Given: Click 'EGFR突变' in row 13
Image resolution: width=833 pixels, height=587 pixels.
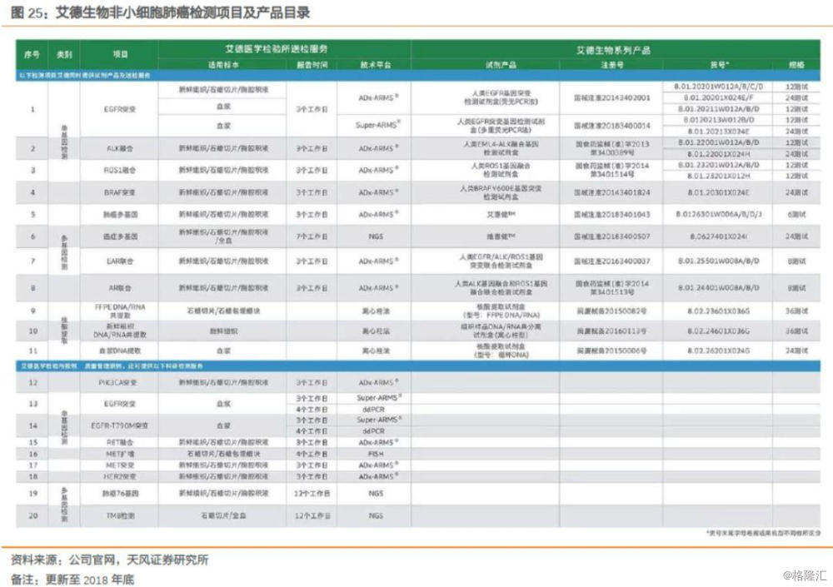Looking at the screenshot, I should click(120, 404).
